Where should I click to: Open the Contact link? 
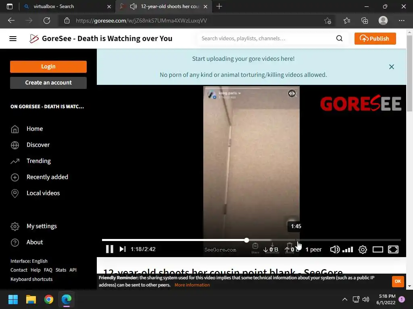[x=19, y=270]
